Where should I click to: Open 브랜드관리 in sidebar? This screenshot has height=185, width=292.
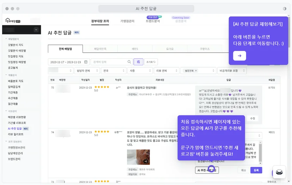(x=14, y=159)
